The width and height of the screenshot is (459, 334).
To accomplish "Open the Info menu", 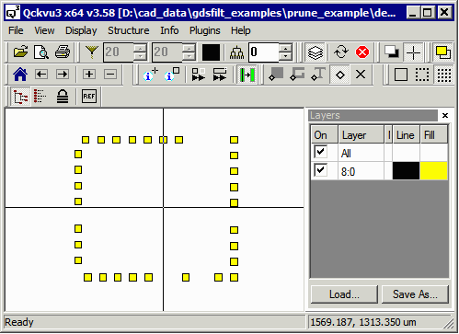I will point(169,30).
